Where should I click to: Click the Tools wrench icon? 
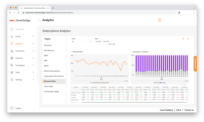(x=12, y=72)
